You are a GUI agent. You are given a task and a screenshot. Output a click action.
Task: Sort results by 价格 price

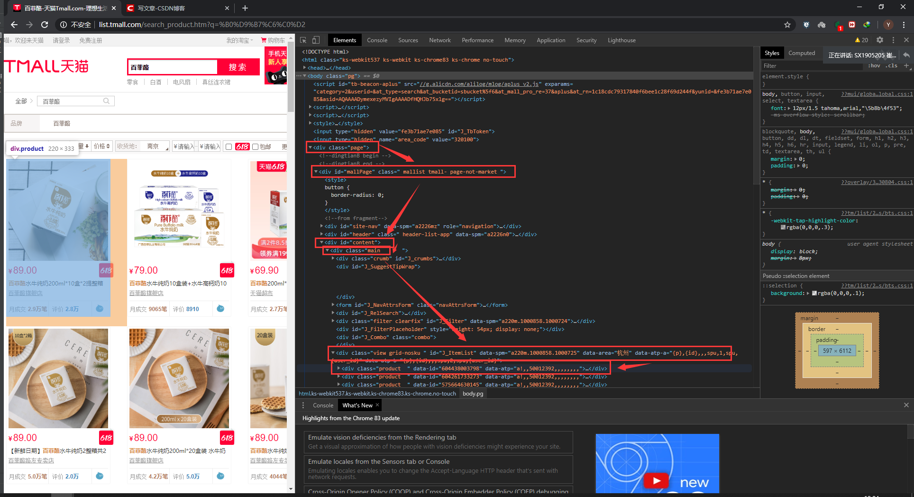click(x=102, y=146)
